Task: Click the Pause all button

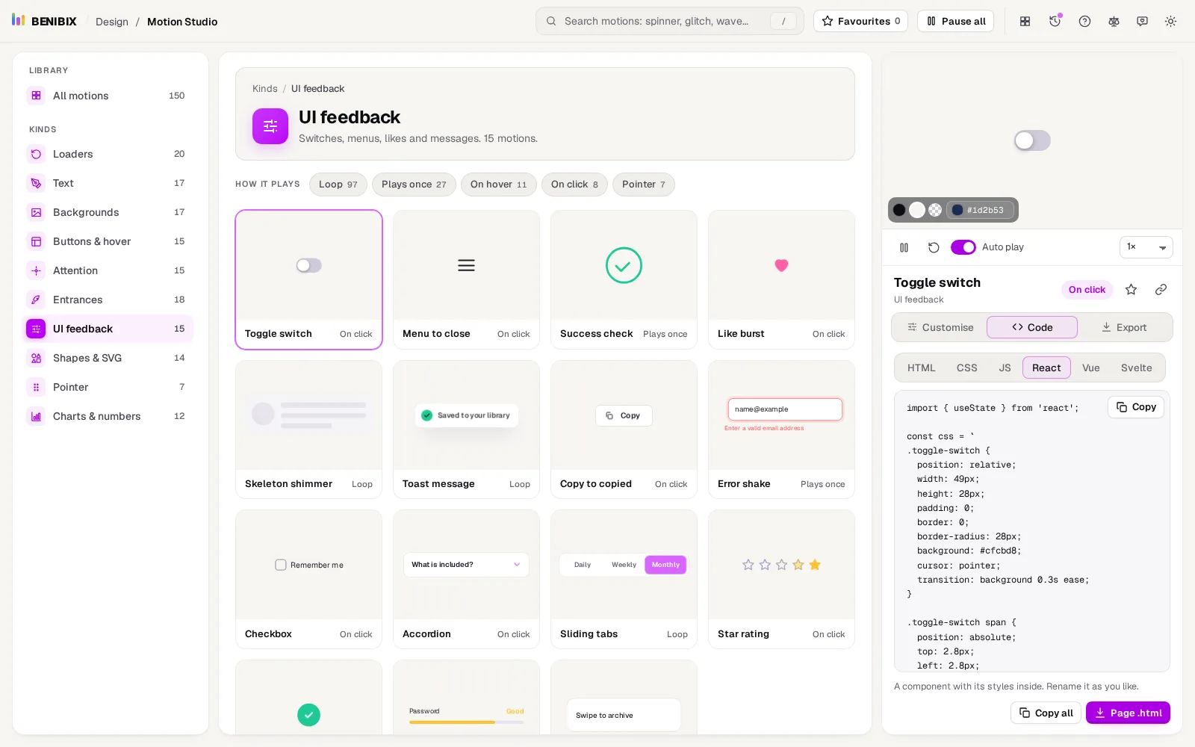Action: [x=956, y=21]
